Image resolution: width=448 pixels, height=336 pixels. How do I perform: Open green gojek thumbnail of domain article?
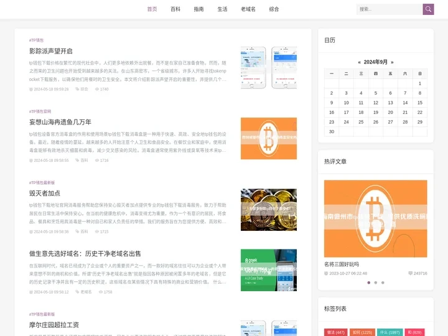269,270
